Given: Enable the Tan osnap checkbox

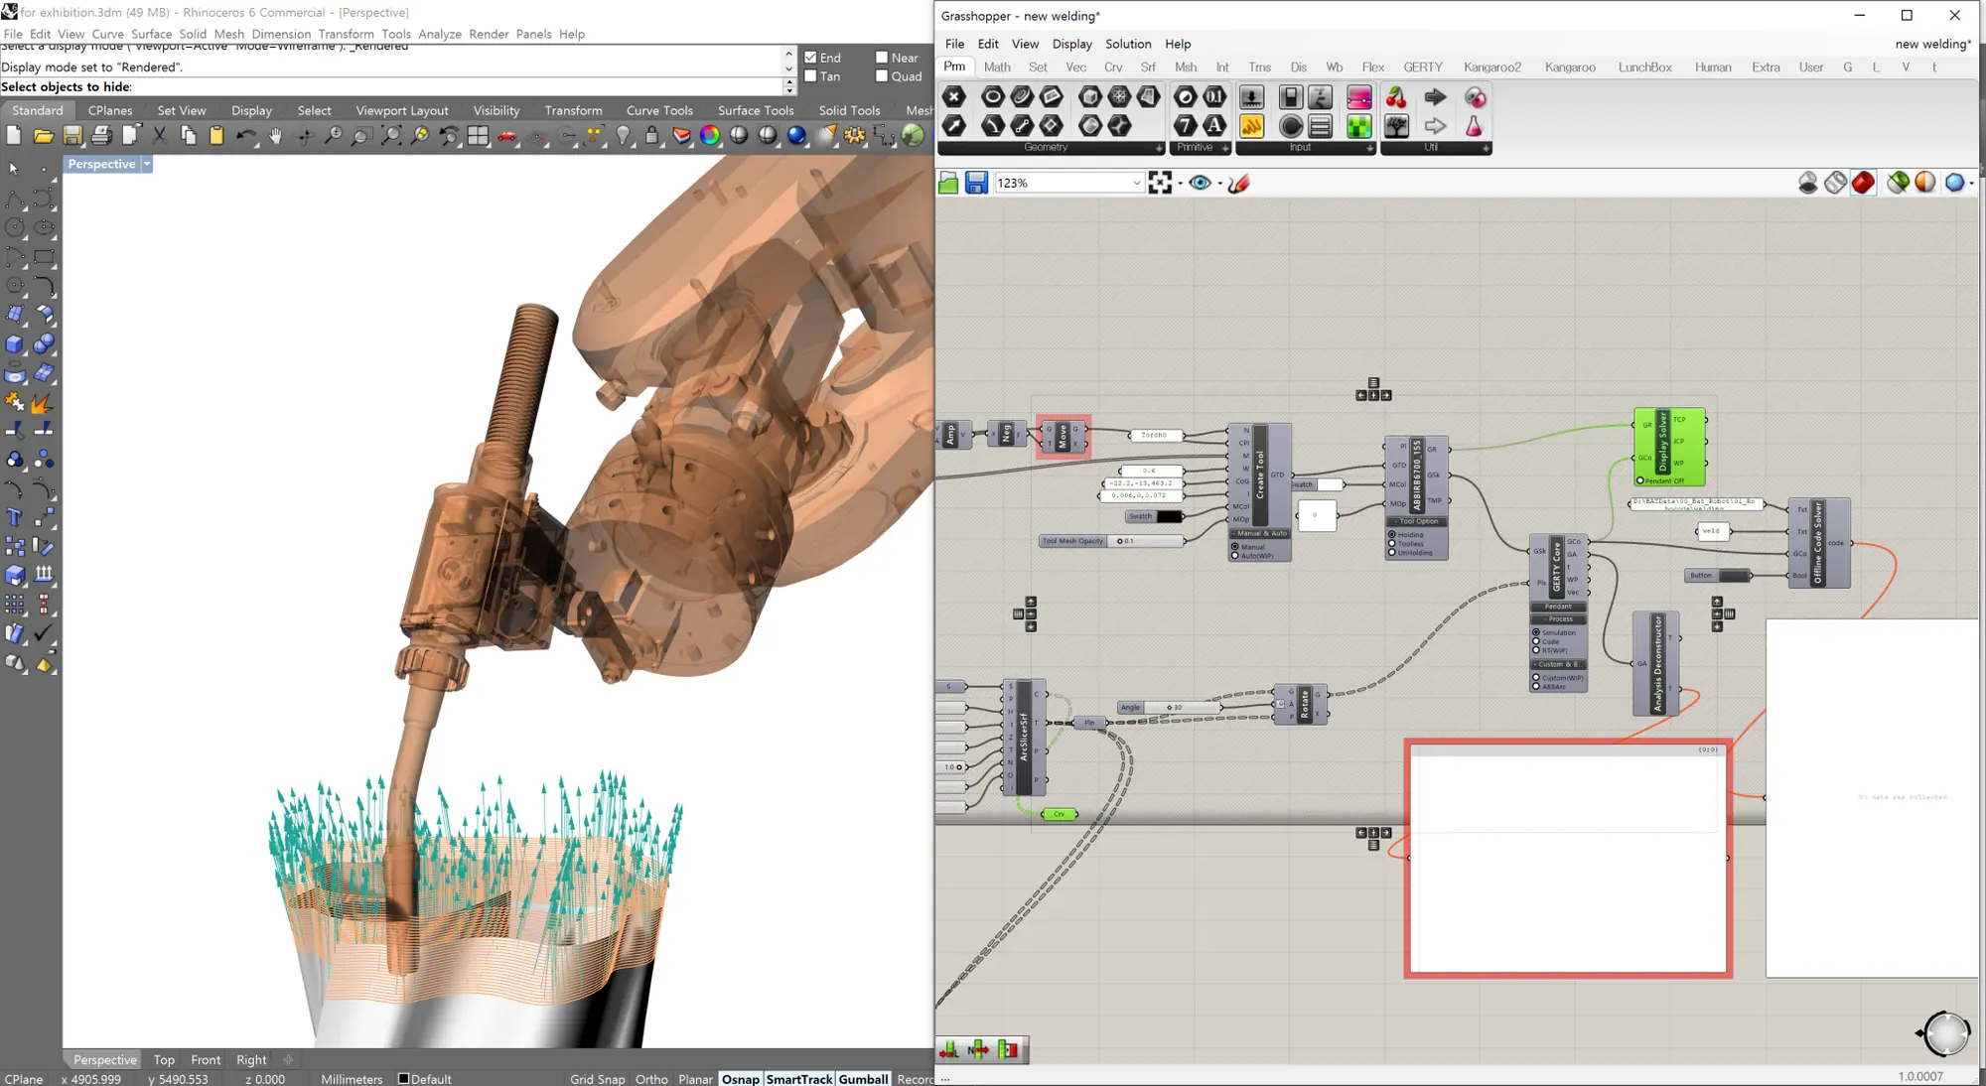Looking at the screenshot, I should tap(810, 76).
